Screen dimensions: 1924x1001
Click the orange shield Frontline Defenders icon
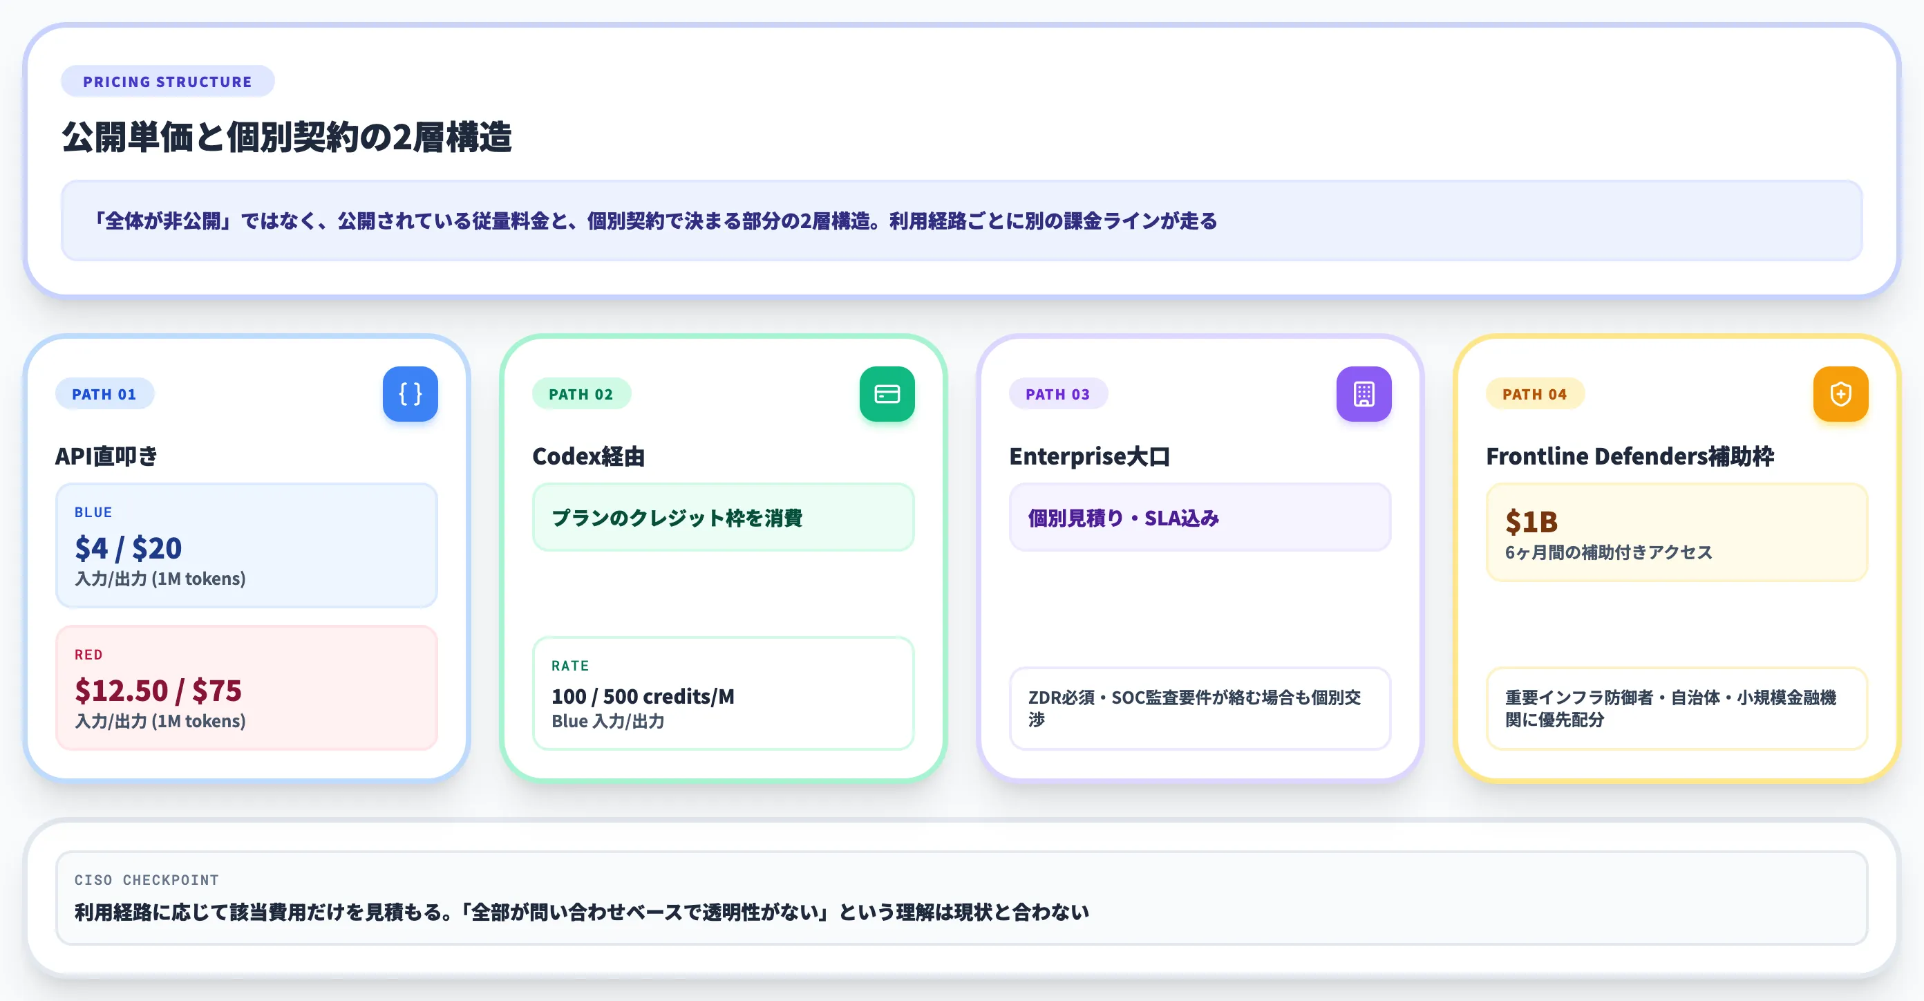(x=1840, y=393)
